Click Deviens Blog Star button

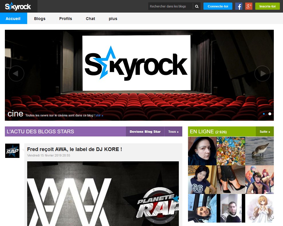pos(145,132)
